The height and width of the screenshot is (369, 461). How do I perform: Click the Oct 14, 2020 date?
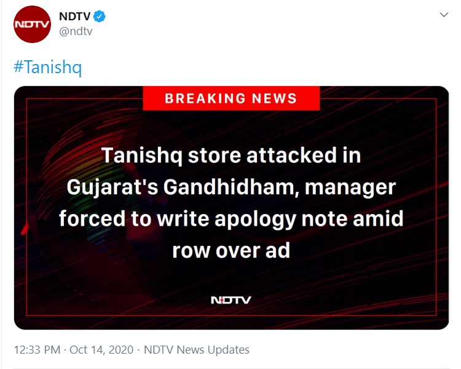pyautogui.click(x=101, y=350)
